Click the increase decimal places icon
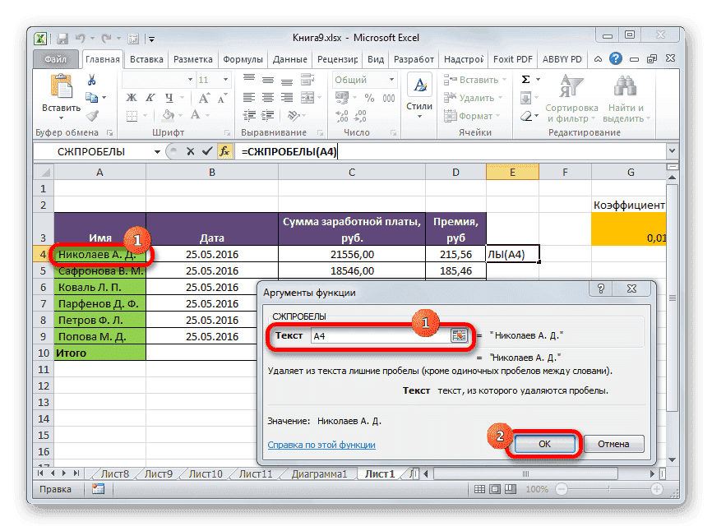Viewport: 712px width, 531px height. [341, 115]
